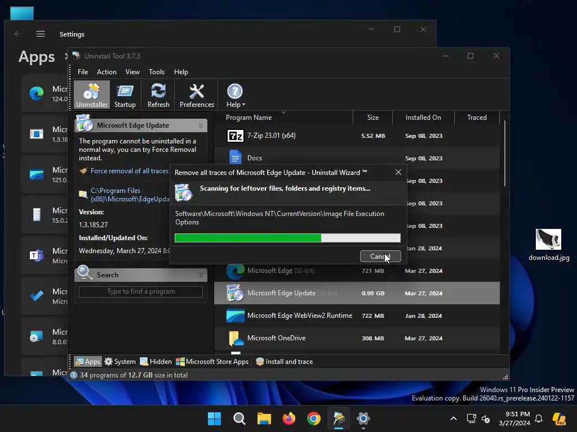Viewport: 577px width, 432px height.
Task: Open the Help menu in menu bar
Action: tap(181, 72)
